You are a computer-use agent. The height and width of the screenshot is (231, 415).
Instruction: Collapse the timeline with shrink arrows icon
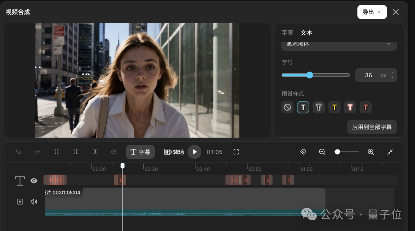click(390, 152)
